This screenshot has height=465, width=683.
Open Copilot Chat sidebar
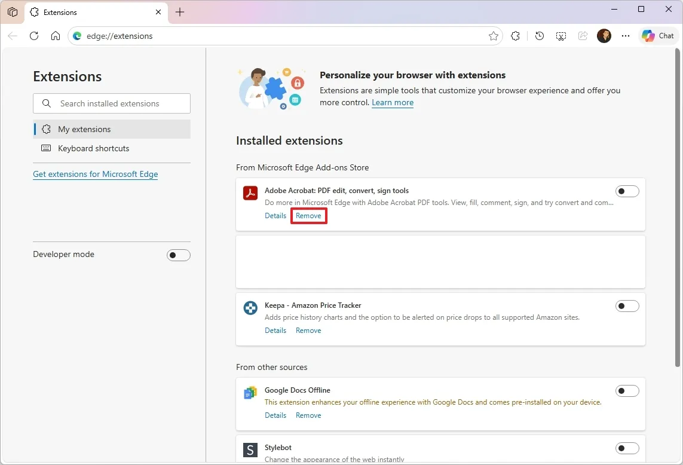(657, 35)
